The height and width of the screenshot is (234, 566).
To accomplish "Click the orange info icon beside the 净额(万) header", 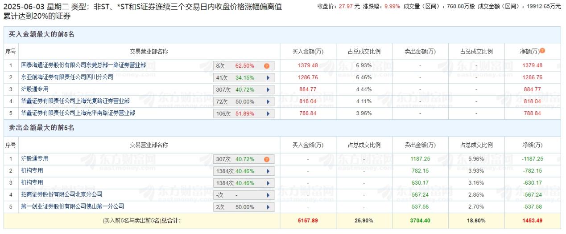I will 542,51.
